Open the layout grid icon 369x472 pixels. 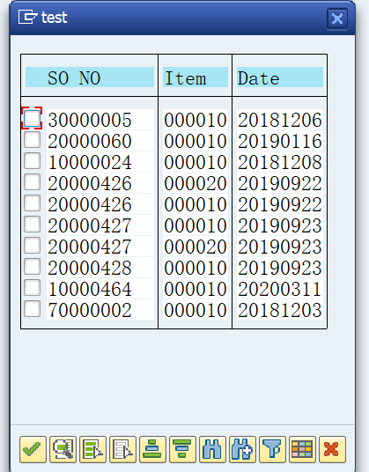click(302, 449)
